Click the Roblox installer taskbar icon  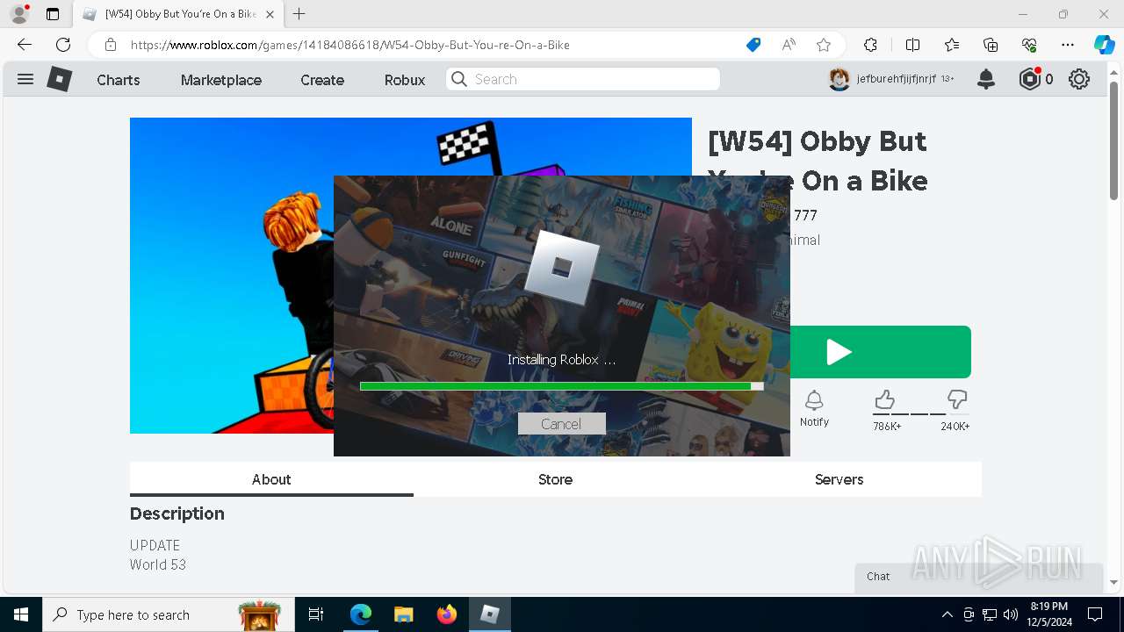[489, 614]
